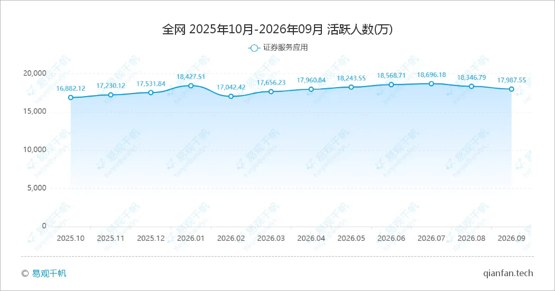The image size is (555, 291).
Task: Select the 2025.11 data point marker
Action: coord(111,95)
